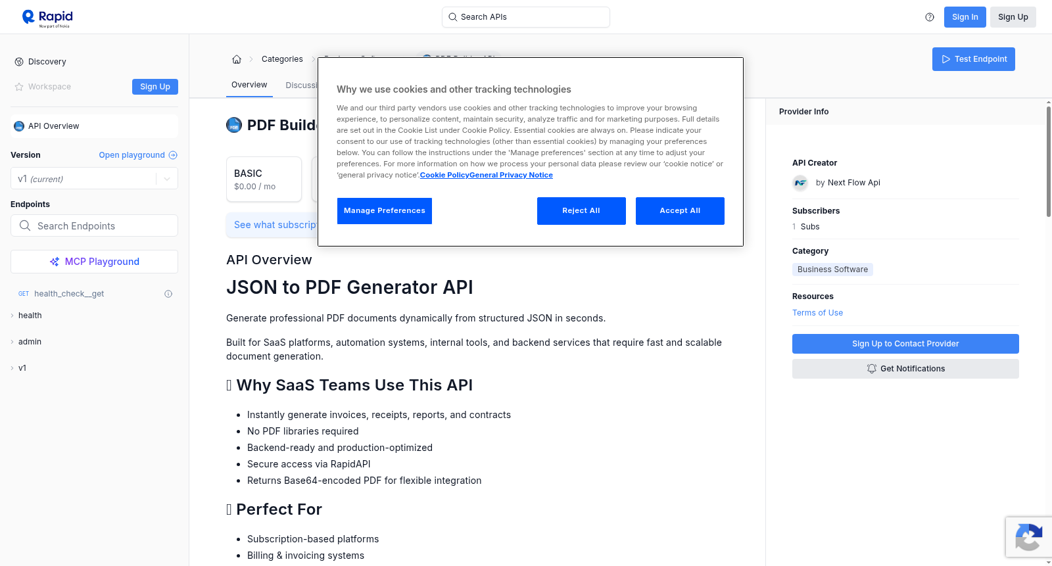Screen dimensions: 1052x566
Task: Go to the home breadcrumb icon
Action: (x=237, y=59)
